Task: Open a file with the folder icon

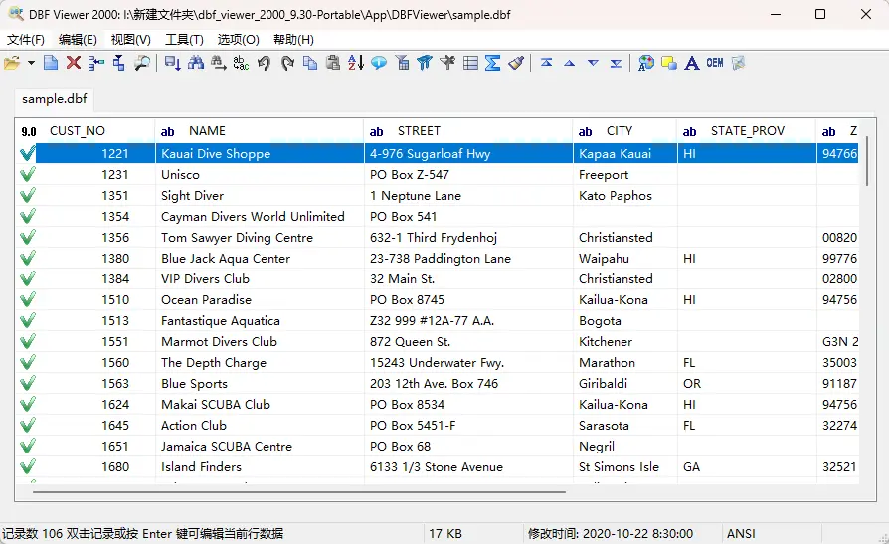Action: click(x=12, y=63)
